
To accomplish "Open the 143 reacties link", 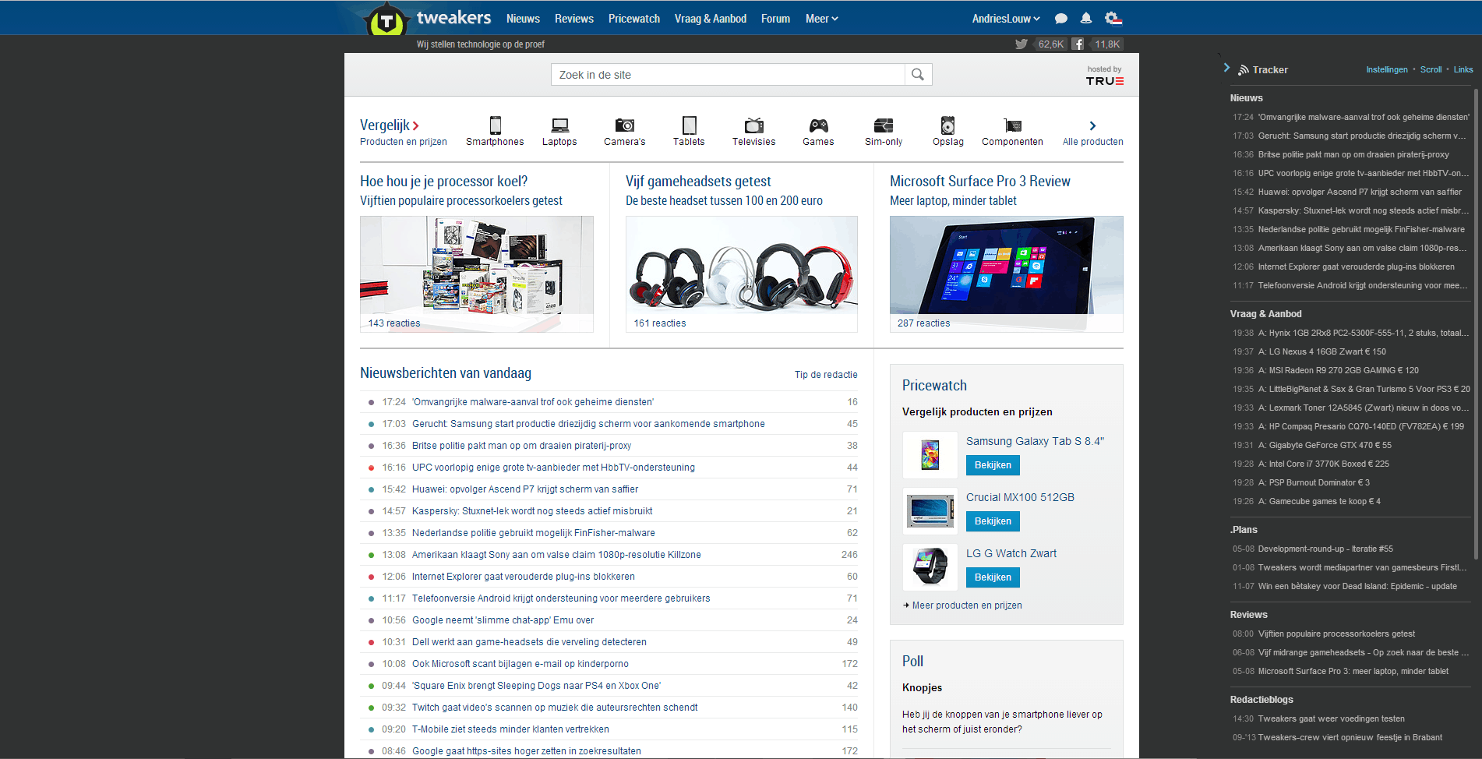I will [394, 323].
